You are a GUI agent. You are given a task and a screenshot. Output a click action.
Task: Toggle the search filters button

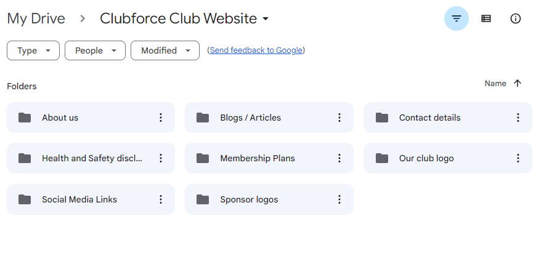[x=456, y=18]
